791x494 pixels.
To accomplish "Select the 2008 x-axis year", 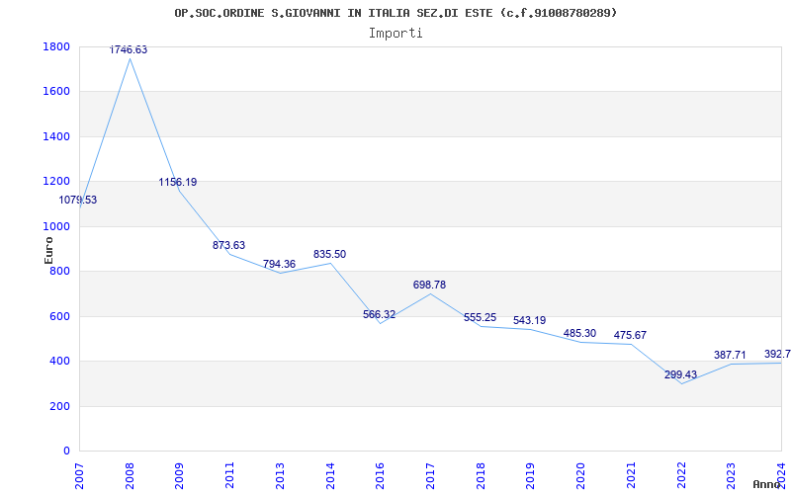I will pos(130,475).
